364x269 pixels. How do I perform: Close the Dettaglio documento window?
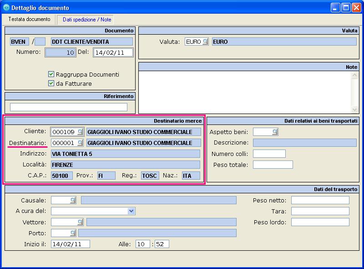tap(356, 8)
